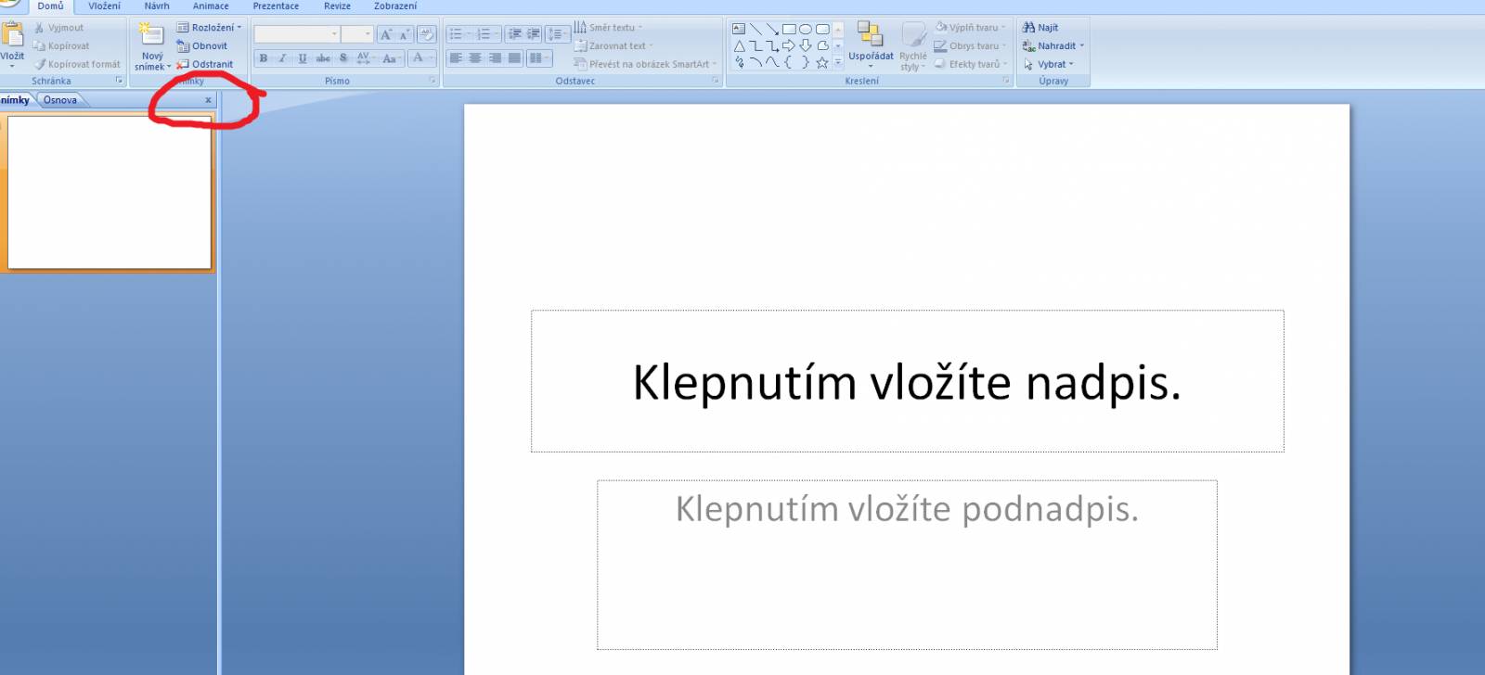Click the Kopírovat copy button

(x=61, y=45)
